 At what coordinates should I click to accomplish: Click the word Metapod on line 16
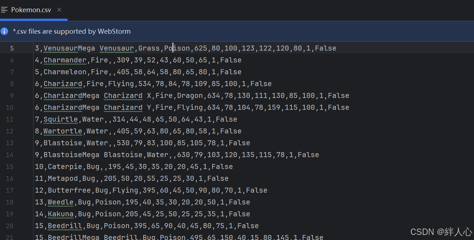pyautogui.click(x=64, y=178)
